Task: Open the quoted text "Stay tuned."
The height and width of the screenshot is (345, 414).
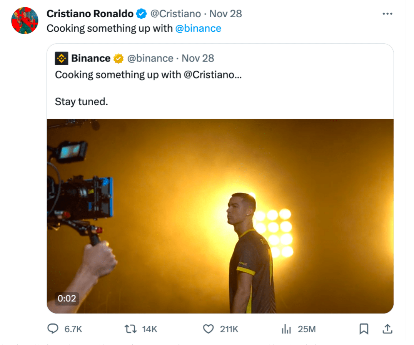Action: [81, 101]
